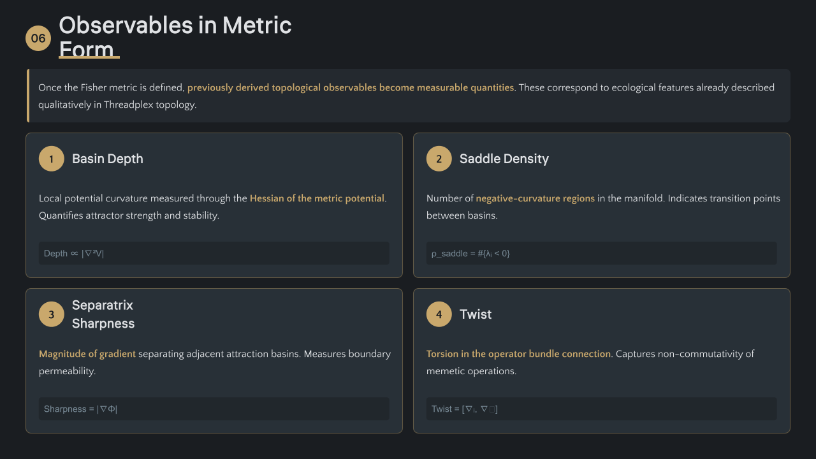The height and width of the screenshot is (459, 816).
Task: Click the 'Twist = [∇ᵢ, ∇]' formula box
Action: 601,409
